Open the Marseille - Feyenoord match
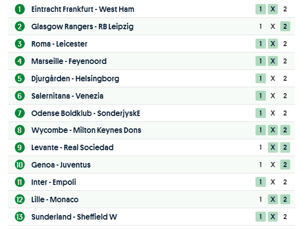Image resolution: width=308 pixels, height=229 pixels. (68, 61)
